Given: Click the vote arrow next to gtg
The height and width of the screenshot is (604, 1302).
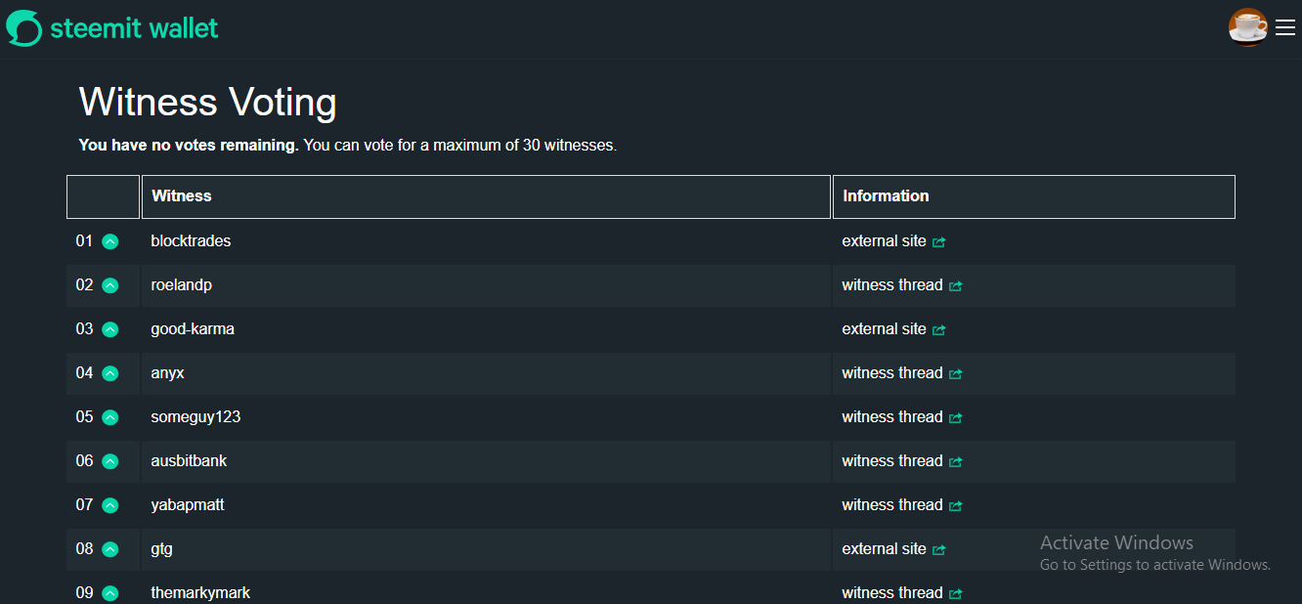Looking at the screenshot, I should coord(110,549).
